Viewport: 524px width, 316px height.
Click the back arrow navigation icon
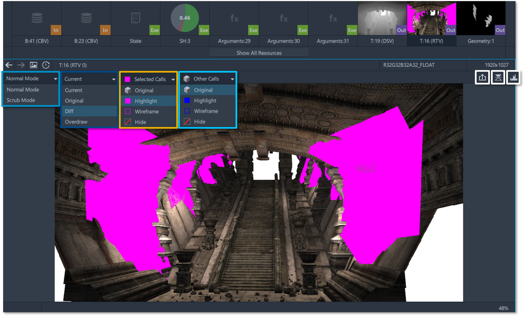(9, 65)
